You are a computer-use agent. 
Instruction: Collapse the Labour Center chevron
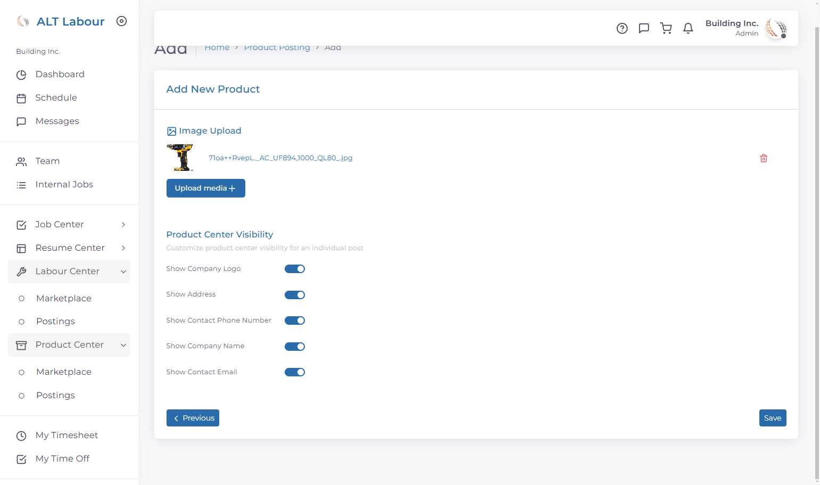point(123,272)
